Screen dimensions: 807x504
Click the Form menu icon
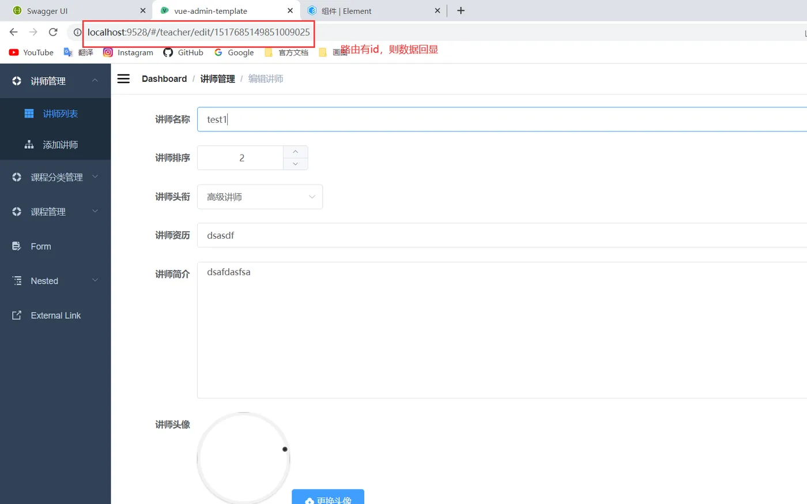pyautogui.click(x=17, y=246)
